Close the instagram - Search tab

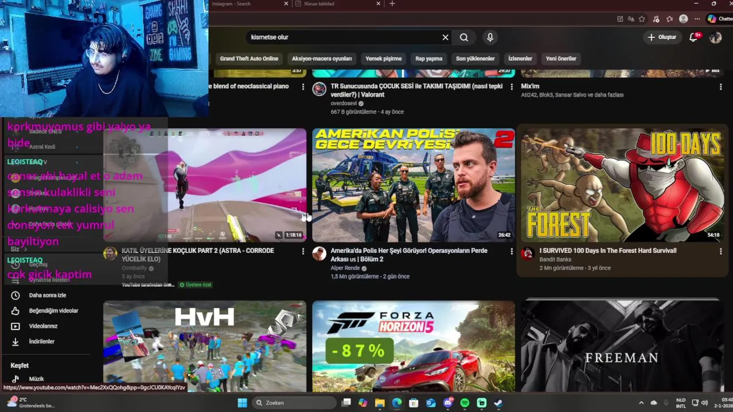coord(286,3)
